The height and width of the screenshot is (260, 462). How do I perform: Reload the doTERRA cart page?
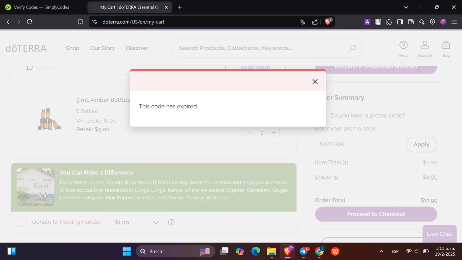[30, 22]
